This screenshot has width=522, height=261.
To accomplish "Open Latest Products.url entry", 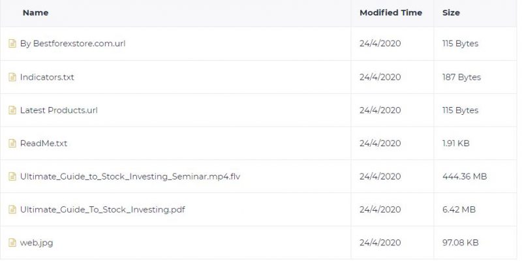I will [x=59, y=110].
